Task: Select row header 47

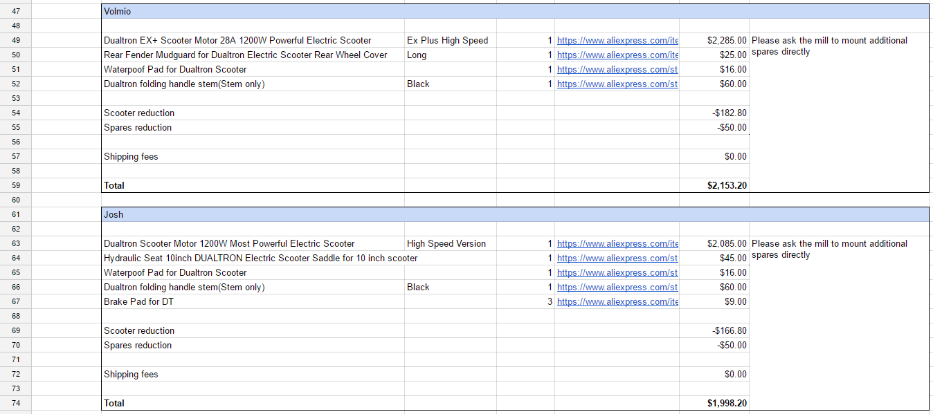Action: 16,11
